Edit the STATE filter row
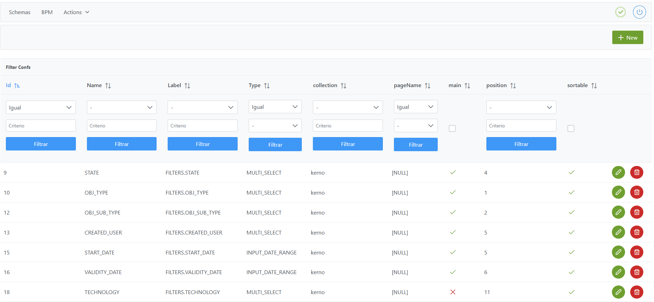This screenshot has width=654, height=302. pos(618,172)
